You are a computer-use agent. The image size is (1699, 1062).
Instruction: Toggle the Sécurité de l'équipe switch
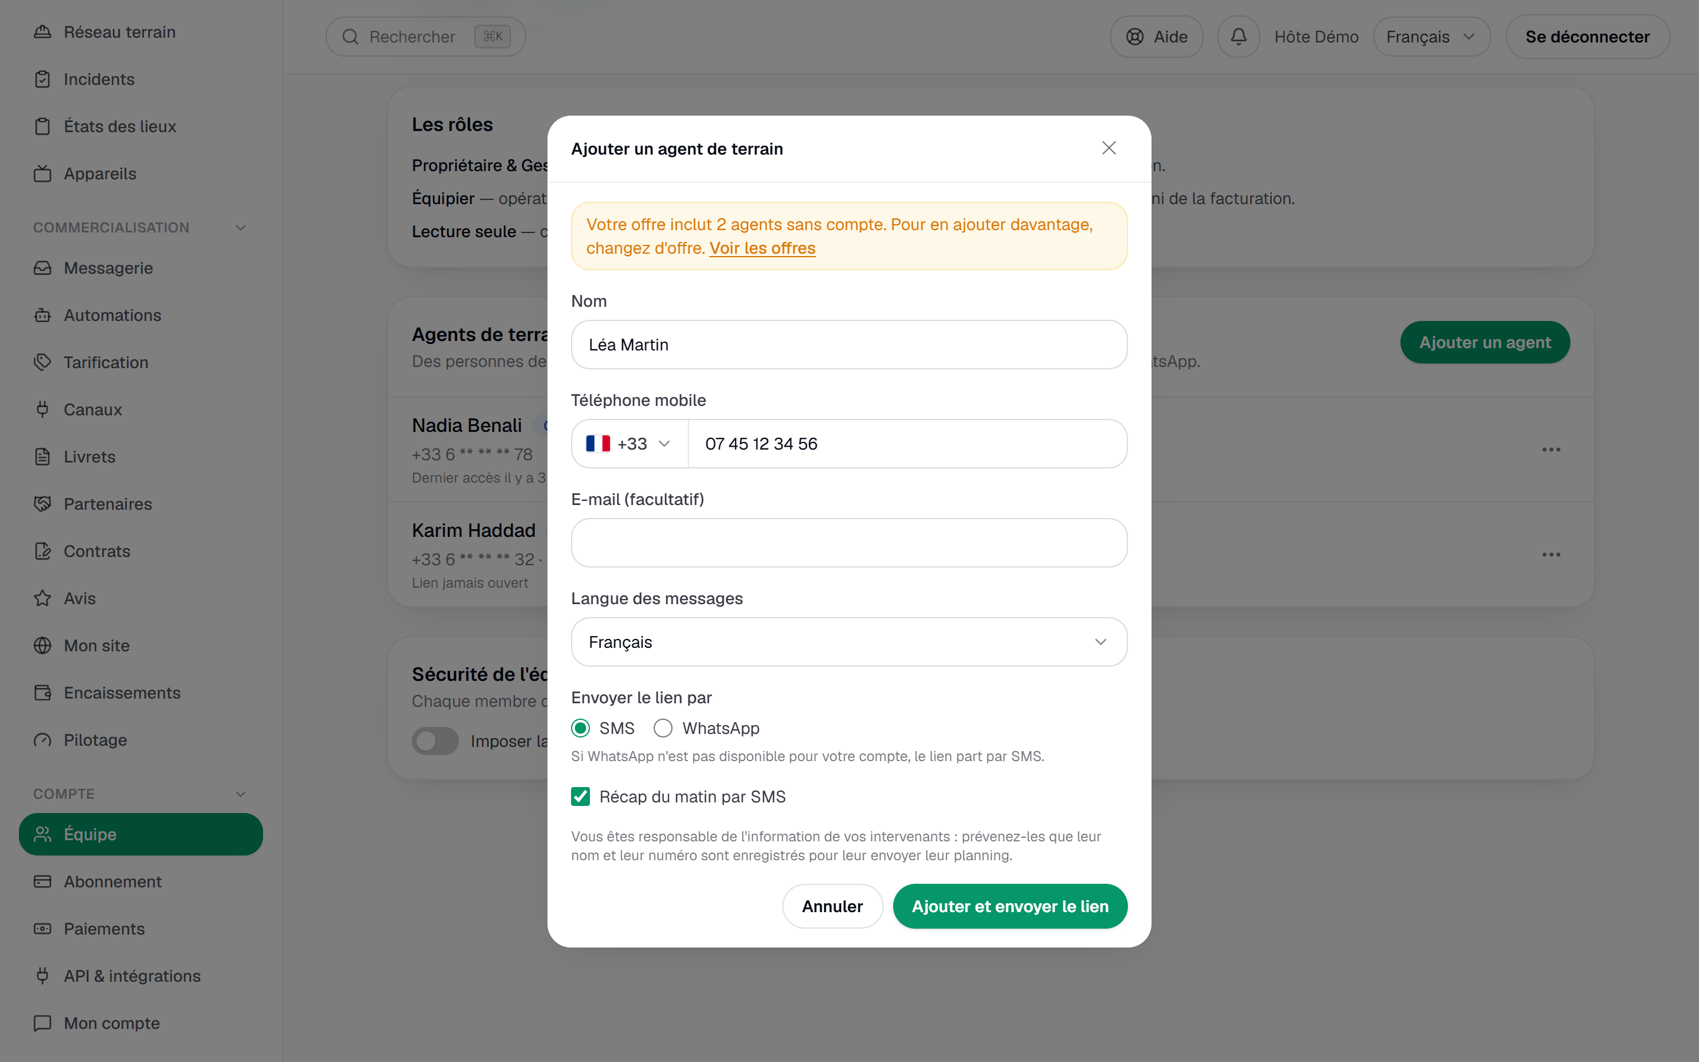point(435,741)
